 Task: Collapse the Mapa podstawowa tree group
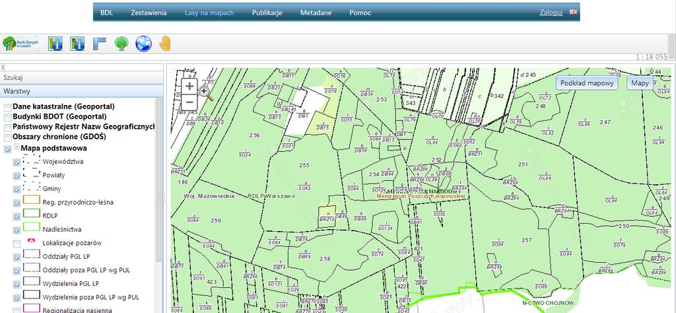17,147
